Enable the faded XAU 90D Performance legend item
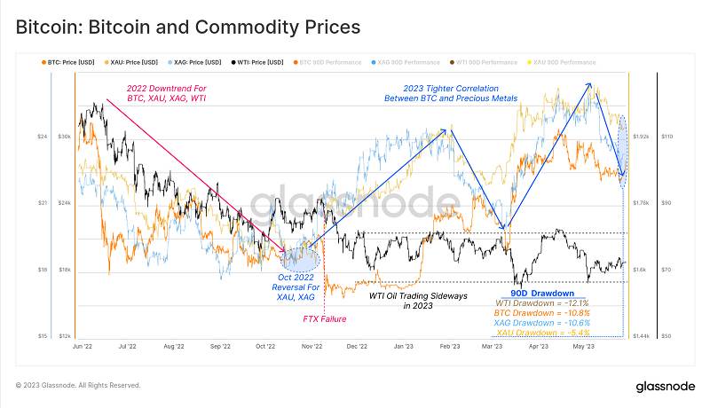This screenshot has width=710, height=408. pyautogui.click(x=562, y=62)
